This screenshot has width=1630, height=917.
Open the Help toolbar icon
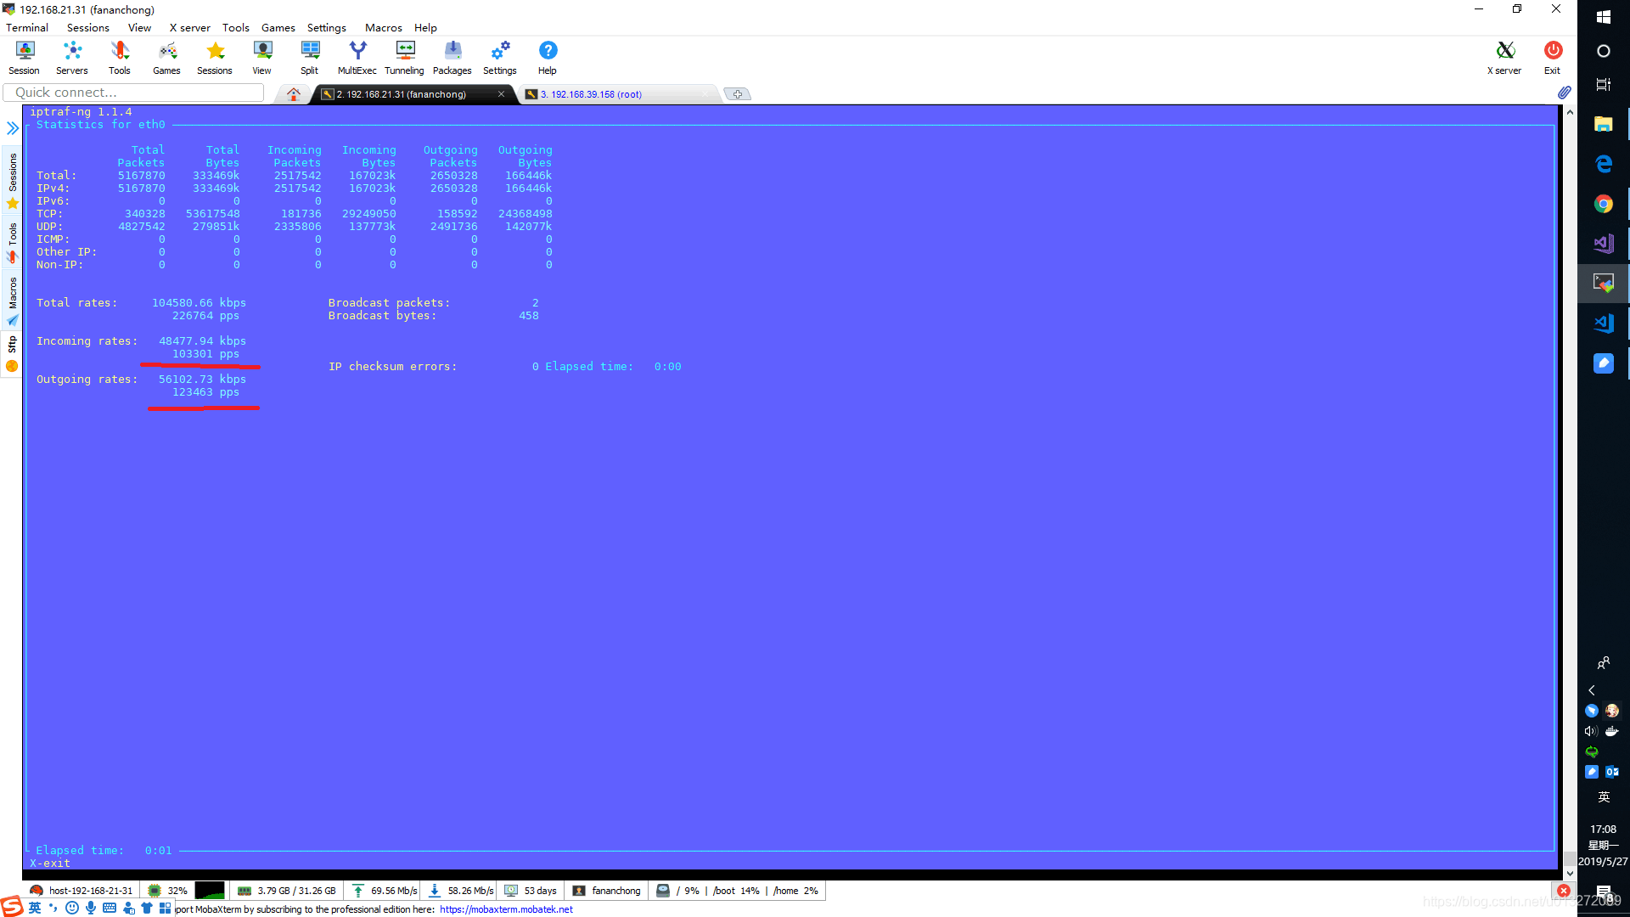pyautogui.click(x=548, y=58)
